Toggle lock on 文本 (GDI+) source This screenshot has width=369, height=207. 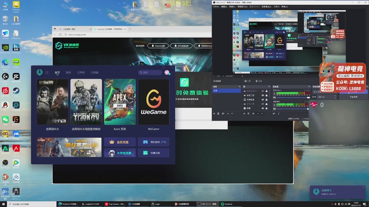[x=267, y=91]
